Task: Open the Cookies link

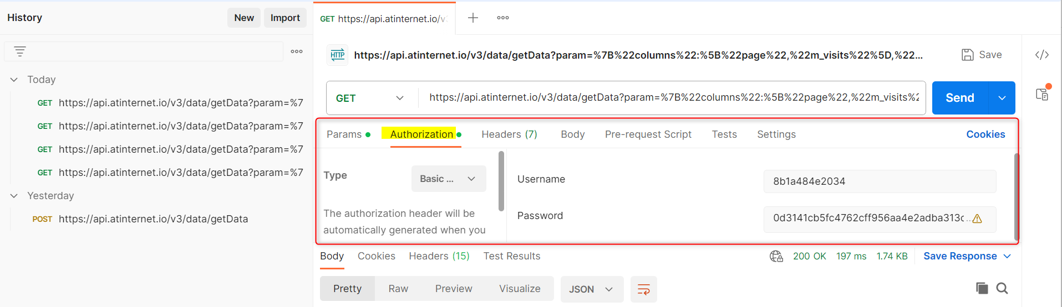Action: tap(985, 134)
